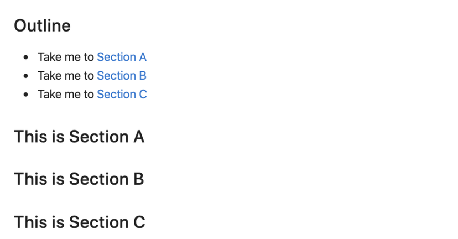Open the Section C link

(122, 95)
